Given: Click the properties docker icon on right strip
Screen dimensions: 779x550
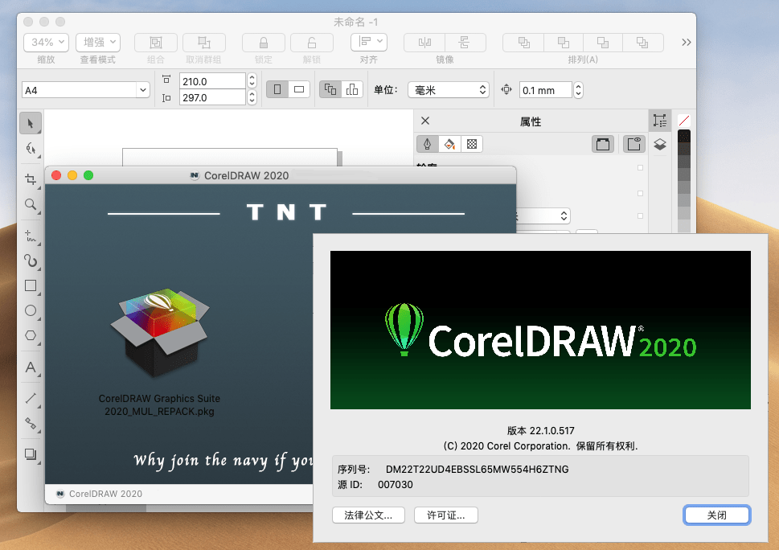Looking at the screenshot, I should click(660, 121).
